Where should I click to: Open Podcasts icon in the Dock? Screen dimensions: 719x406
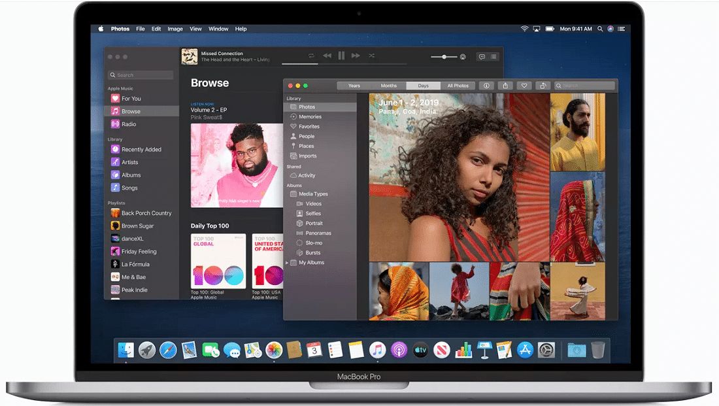coord(399,350)
